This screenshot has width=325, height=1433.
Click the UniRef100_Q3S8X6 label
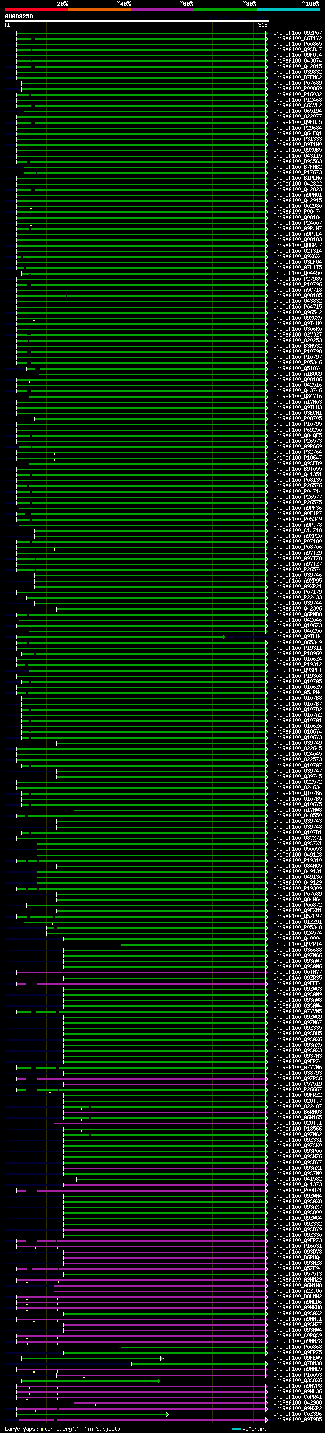pos(297,1381)
